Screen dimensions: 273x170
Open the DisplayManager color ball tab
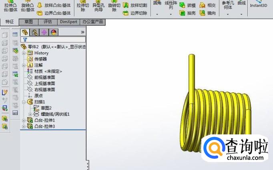click(x=54, y=32)
